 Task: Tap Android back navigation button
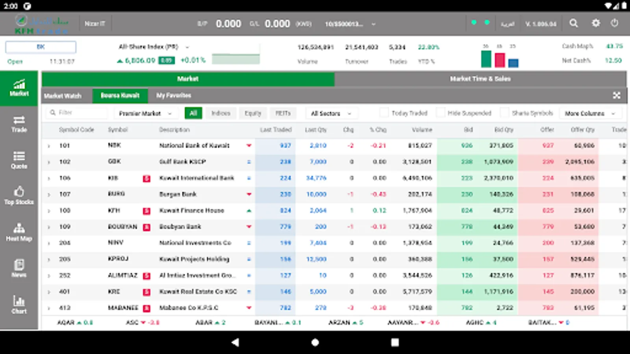235,342
